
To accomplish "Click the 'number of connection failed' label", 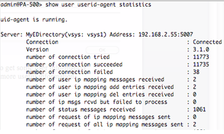I will 69,72.
